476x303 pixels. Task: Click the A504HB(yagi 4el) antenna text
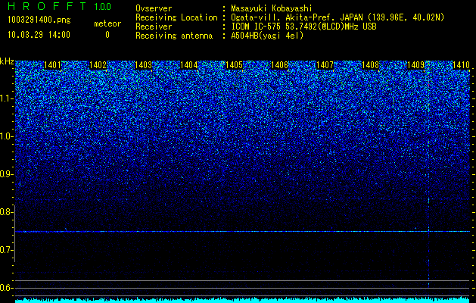point(267,36)
